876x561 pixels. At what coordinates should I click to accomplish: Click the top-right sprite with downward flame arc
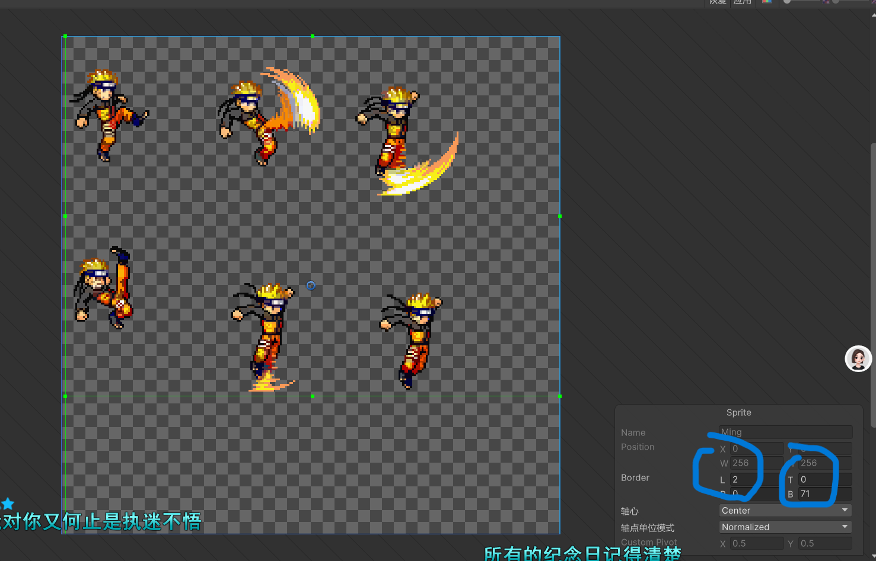pos(407,141)
